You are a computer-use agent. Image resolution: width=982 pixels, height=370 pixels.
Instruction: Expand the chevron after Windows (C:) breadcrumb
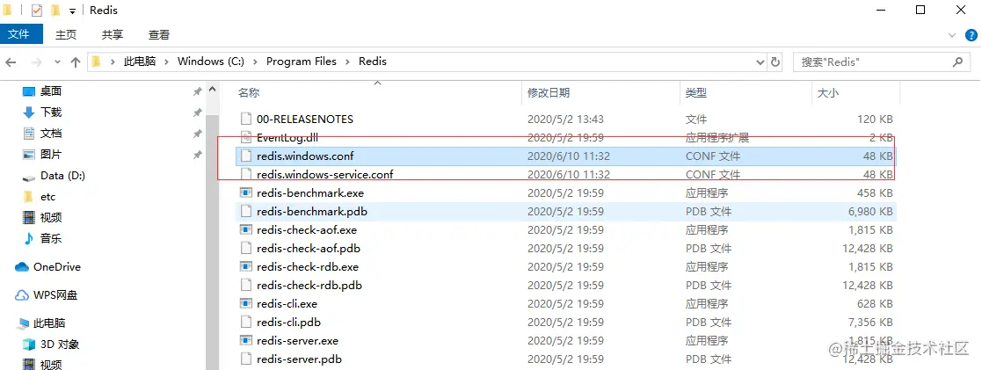(256, 62)
